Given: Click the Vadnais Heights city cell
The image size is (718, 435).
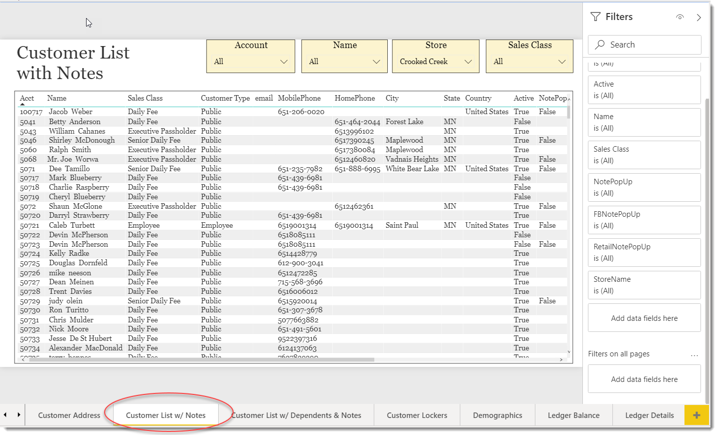Looking at the screenshot, I should click(412, 159).
